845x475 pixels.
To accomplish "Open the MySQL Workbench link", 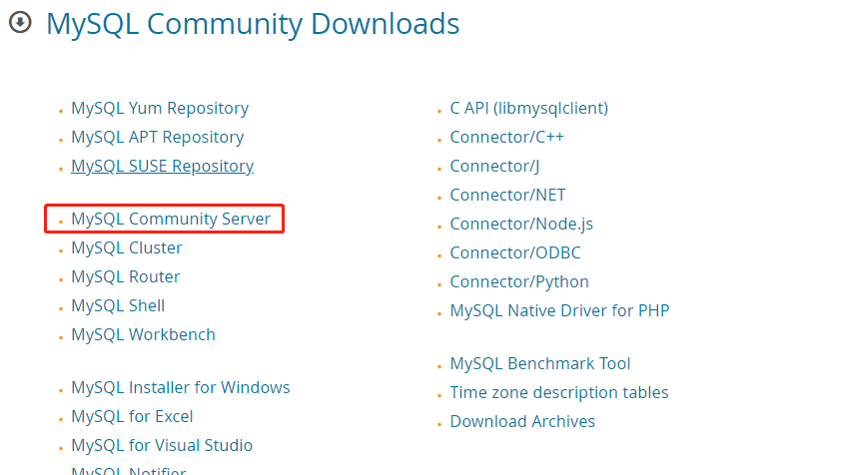I will coord(144,334).
